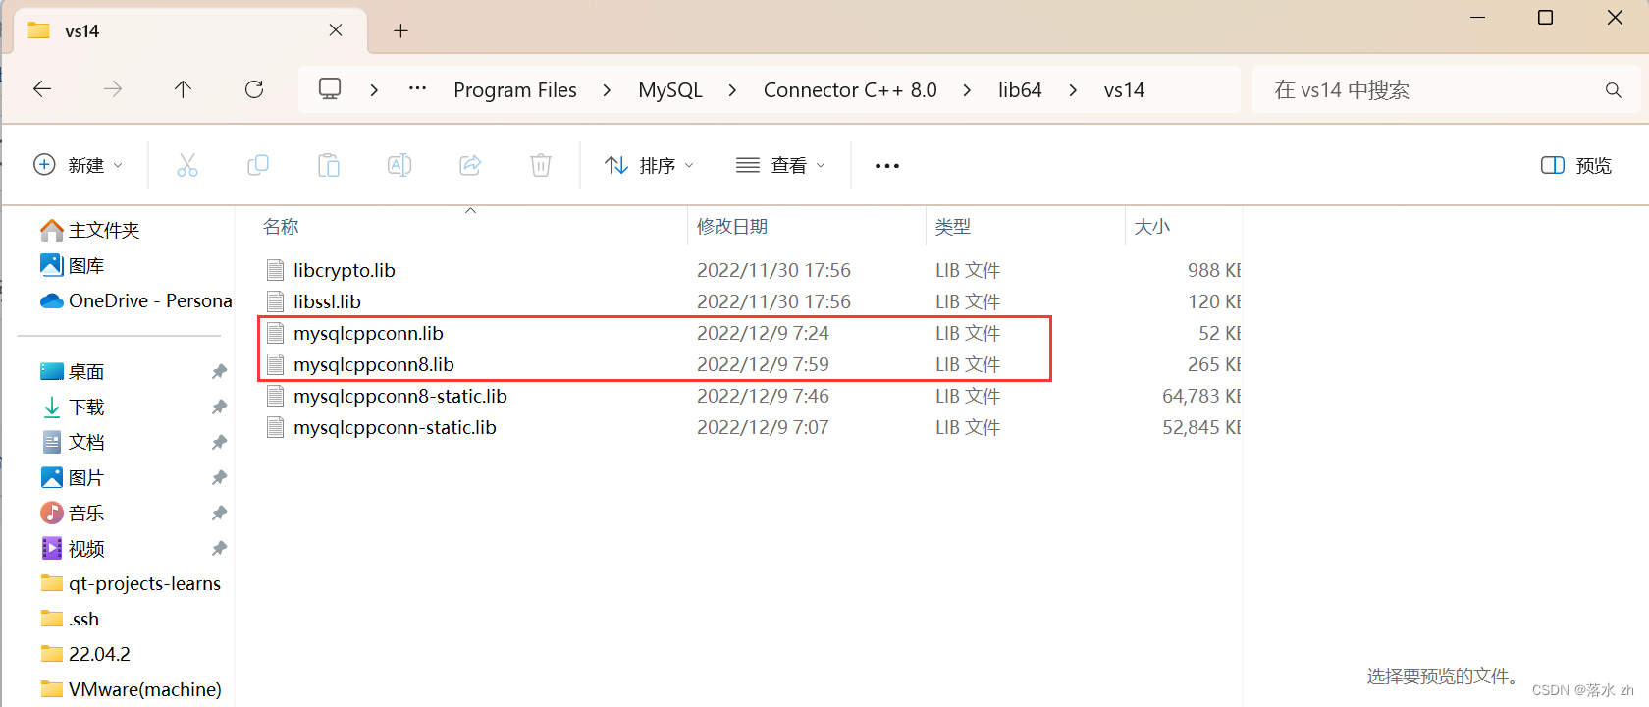Click the forward navigation arrow

click(113, 89)
